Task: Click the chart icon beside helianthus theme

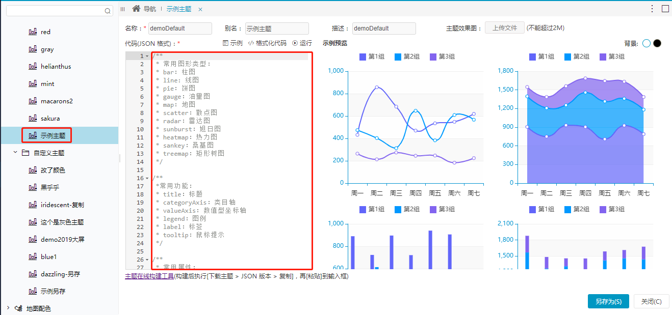Action: [x=33, y=67]
